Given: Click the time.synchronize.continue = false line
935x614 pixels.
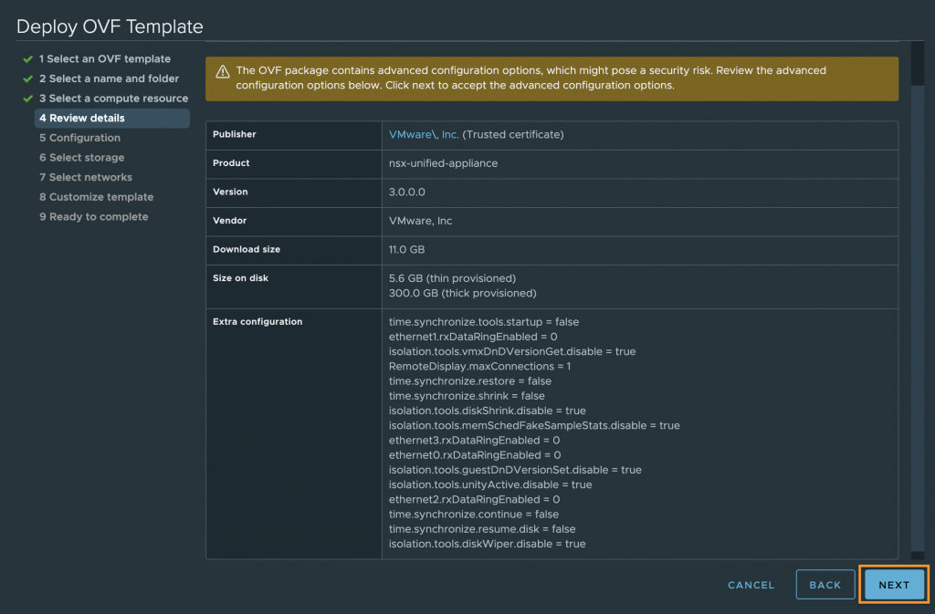Looking at the screenshot, I should point(474,515).
